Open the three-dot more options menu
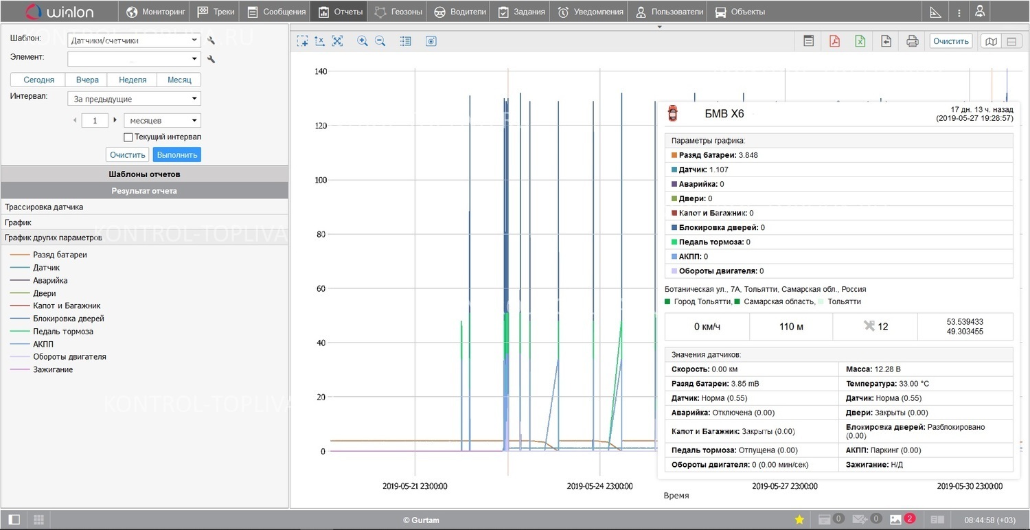The width and height of the screenshot is (1030, 530). (x=959, y=12)
